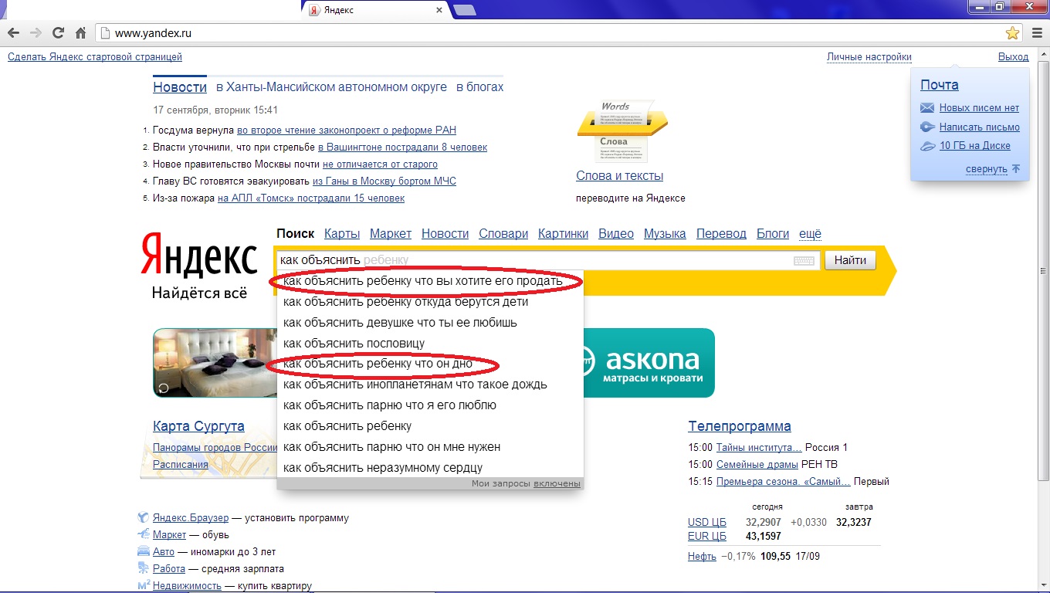Click the browser Back arrow

point(13,33)
